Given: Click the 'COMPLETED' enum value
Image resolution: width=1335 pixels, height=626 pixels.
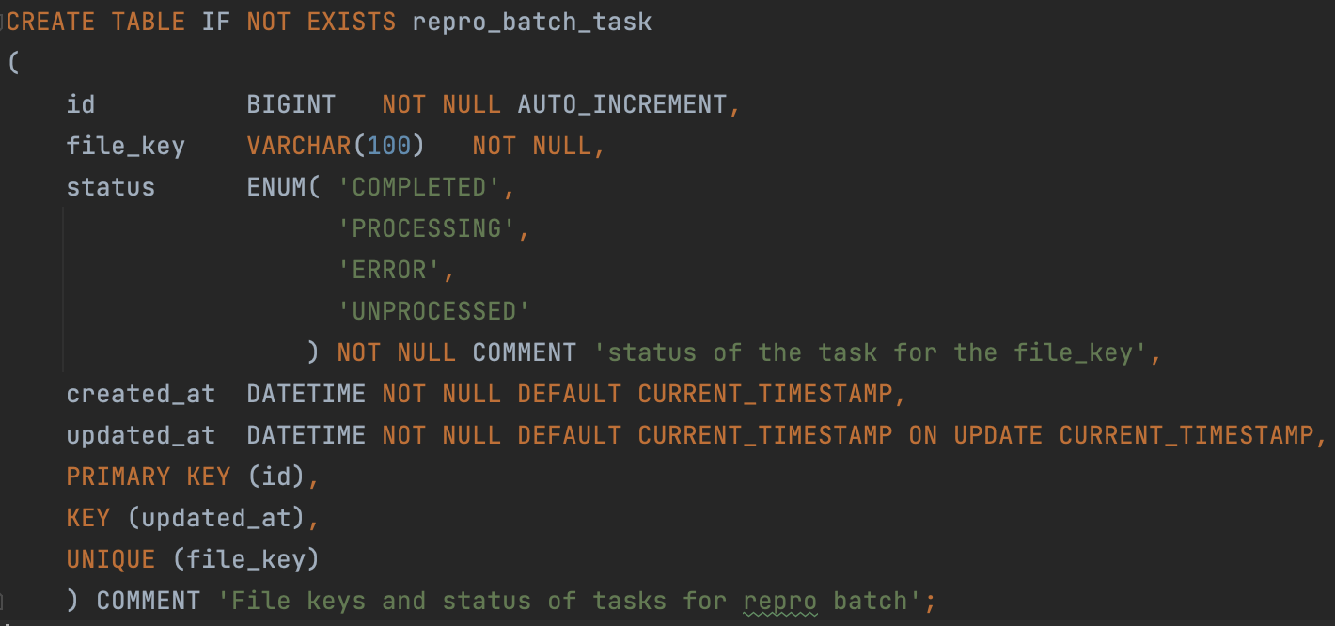Looking at the screenshot, I should (418, 187).
